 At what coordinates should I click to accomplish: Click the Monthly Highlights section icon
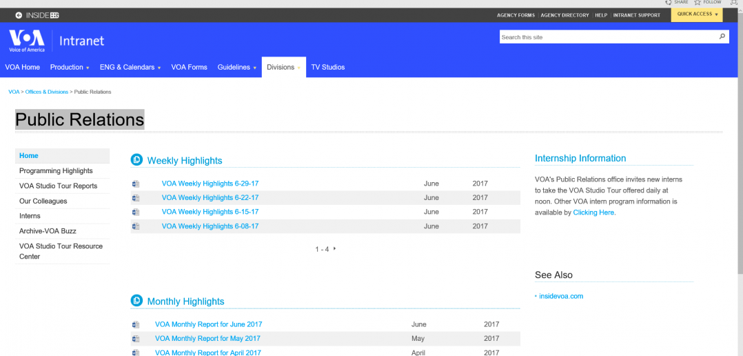tap(136, 301)
